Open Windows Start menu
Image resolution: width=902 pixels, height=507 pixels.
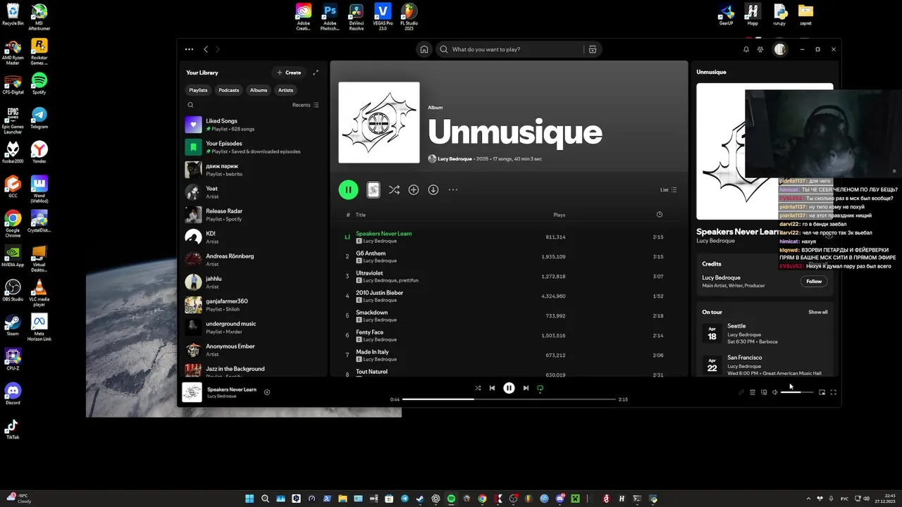[x=249, y=499]
